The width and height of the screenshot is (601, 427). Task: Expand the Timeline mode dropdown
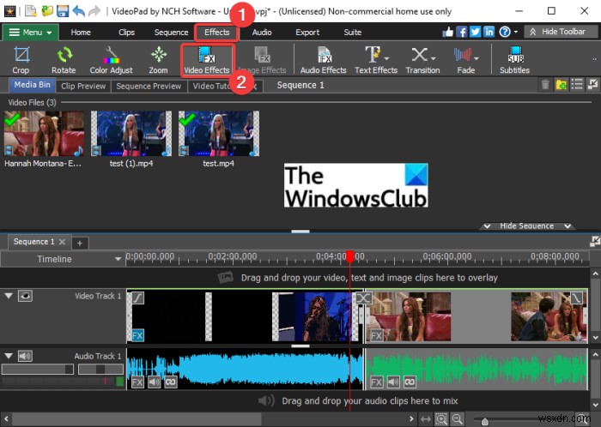tap(118, 259)
